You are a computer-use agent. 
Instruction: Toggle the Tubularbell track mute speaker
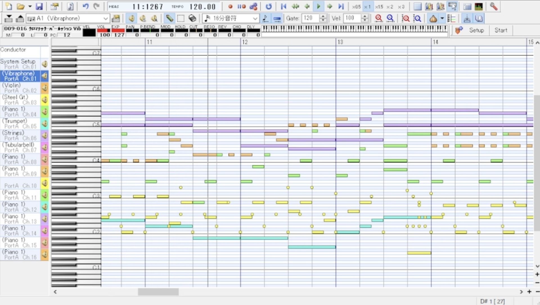pyautogui.click(x=44, y=147)
